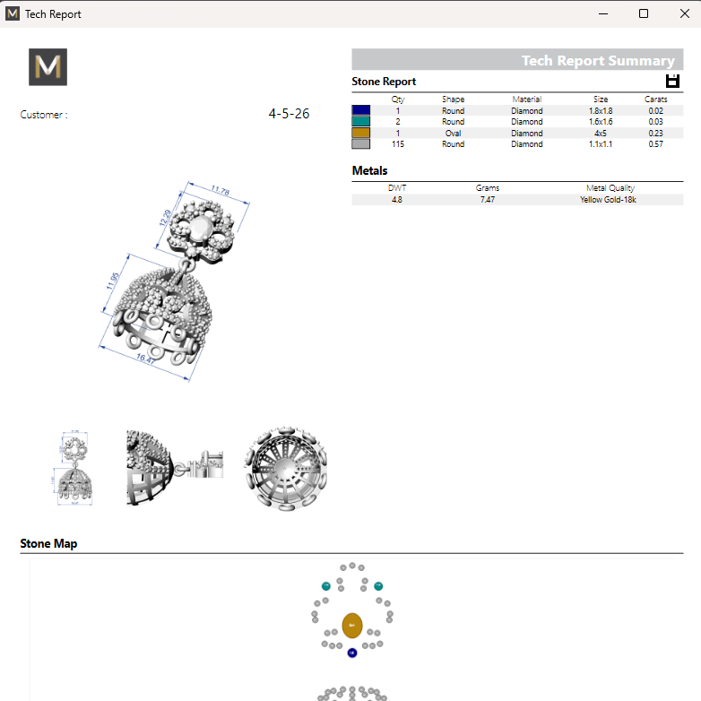Minimize the Tech Report window
This screenshot has width=701, height=701.
[x=603, y=13]
